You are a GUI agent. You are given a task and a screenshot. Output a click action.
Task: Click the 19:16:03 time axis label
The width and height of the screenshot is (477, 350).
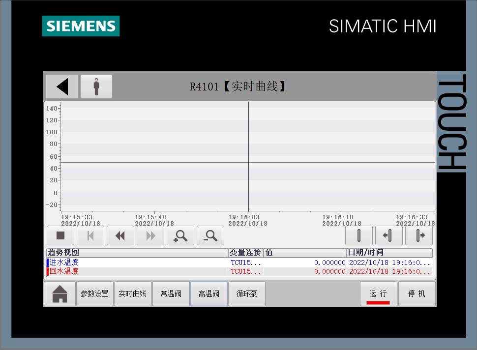click(244, 217)
